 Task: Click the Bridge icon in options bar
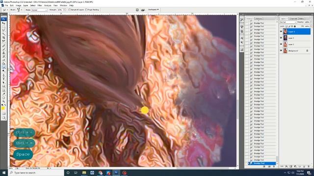point(143,10)
